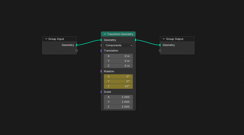244x135 pixels.
Task: Click Transform Geometry's Geometry input socket
Action: (x=101, y=40)
